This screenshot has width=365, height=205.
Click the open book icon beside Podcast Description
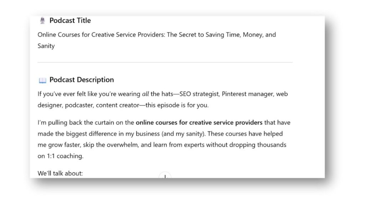tap(42, 80)
